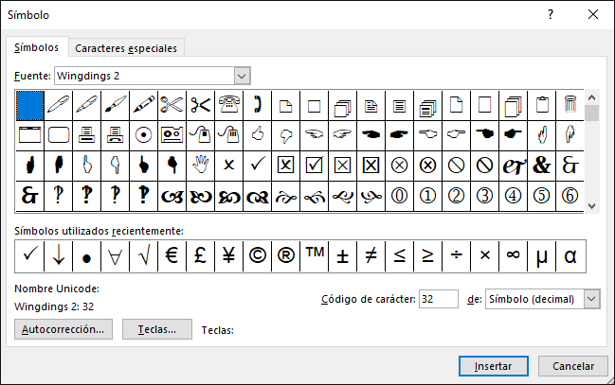Open the Autocorrección dialog
Image resolution: width=615 pixels, height=385 pixels.
tap(65, 329)
